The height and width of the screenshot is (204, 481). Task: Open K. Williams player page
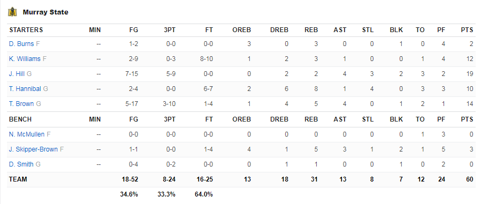click(x=25, y=59)
